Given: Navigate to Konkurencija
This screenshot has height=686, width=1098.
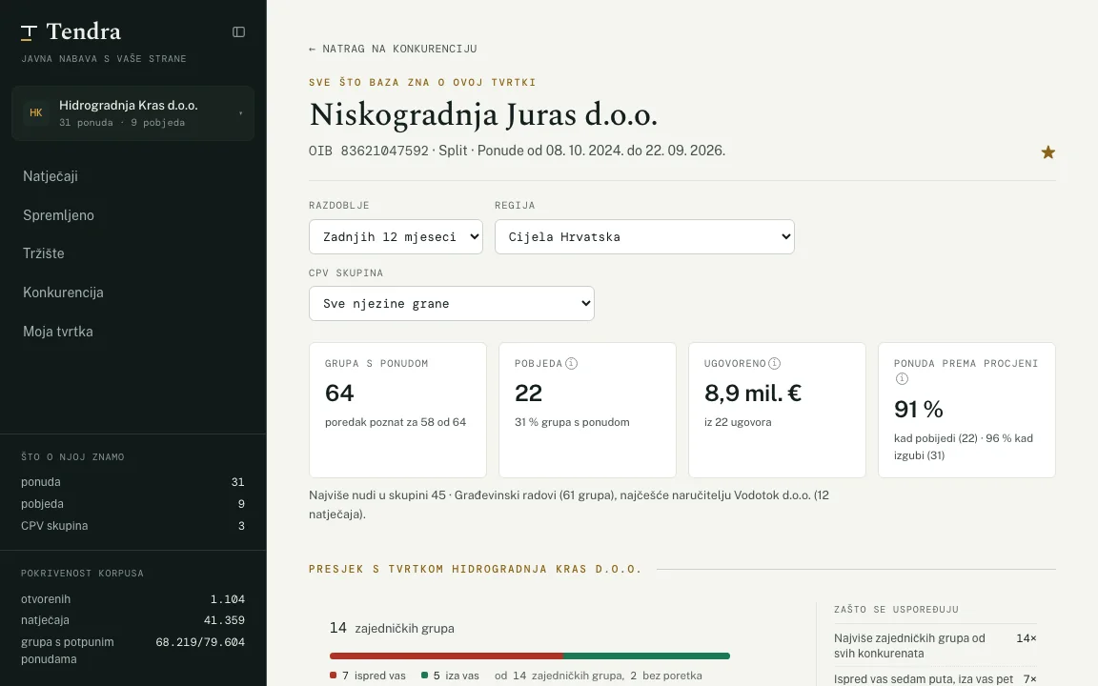Looking at the screenshot, I should coord(63,293).
